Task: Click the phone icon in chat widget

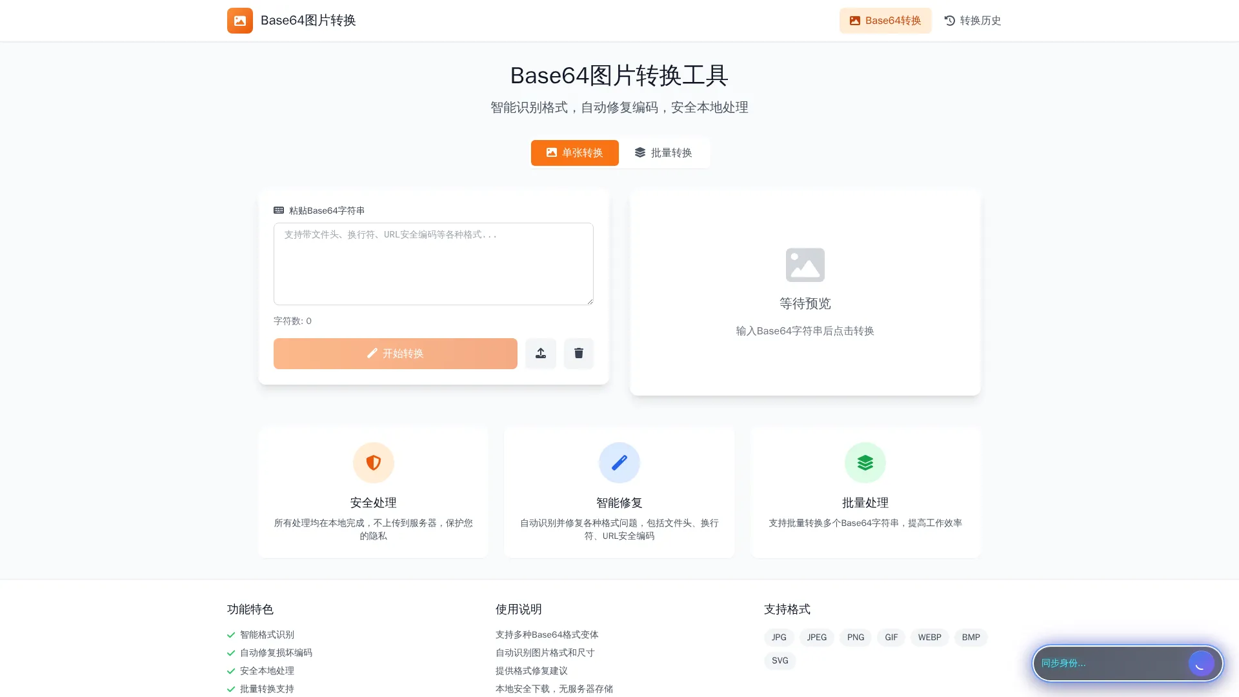Action: [1201, 663]
